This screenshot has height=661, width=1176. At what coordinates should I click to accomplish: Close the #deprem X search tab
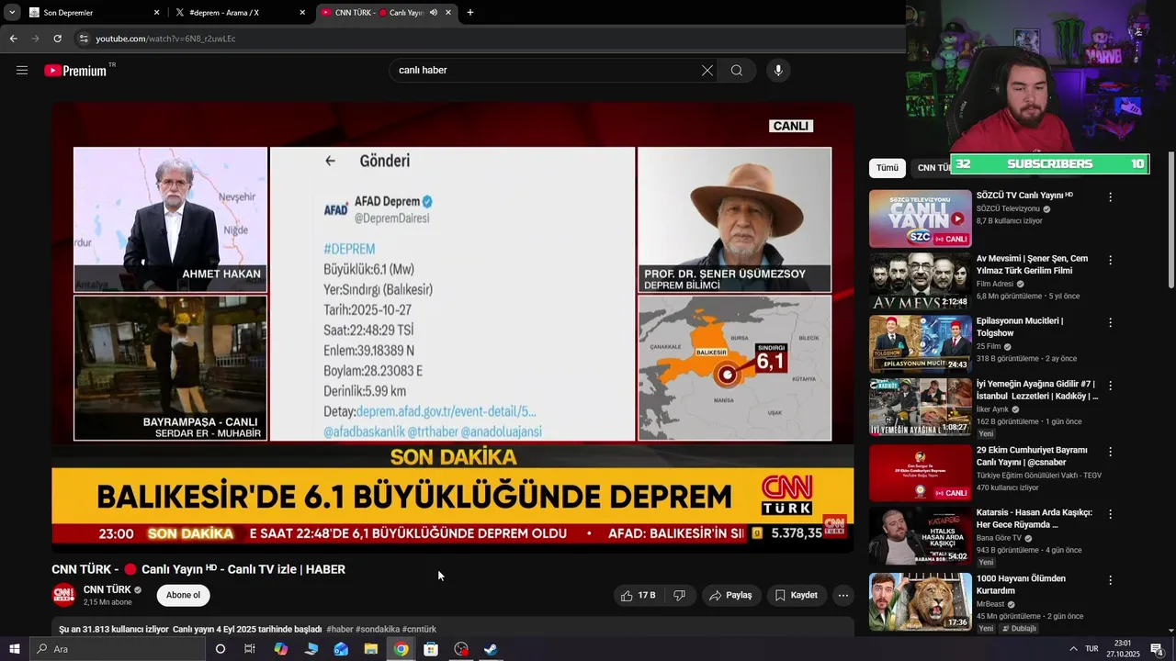click(x=302, y=13)
